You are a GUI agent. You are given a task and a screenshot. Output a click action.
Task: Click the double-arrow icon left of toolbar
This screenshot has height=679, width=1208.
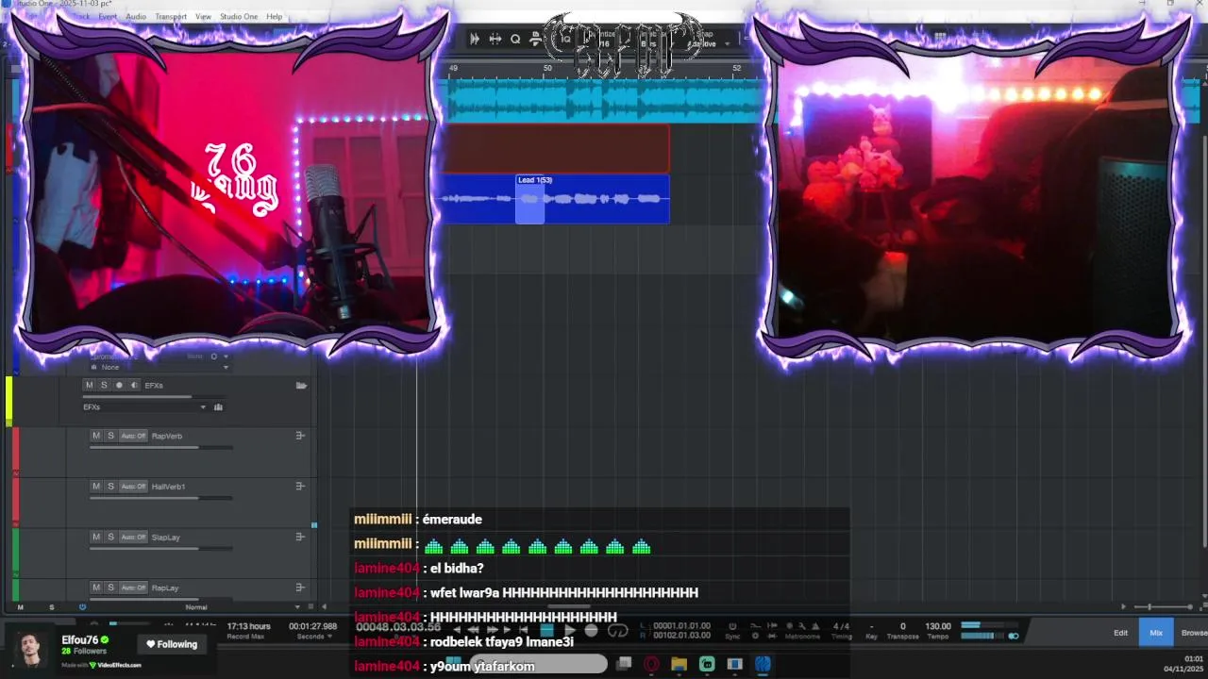coord(475,39)
